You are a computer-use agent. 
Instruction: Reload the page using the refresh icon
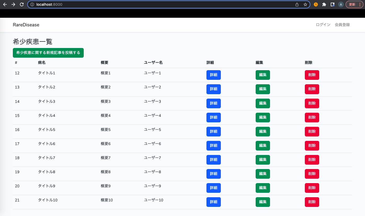click(x=22, y=4)
